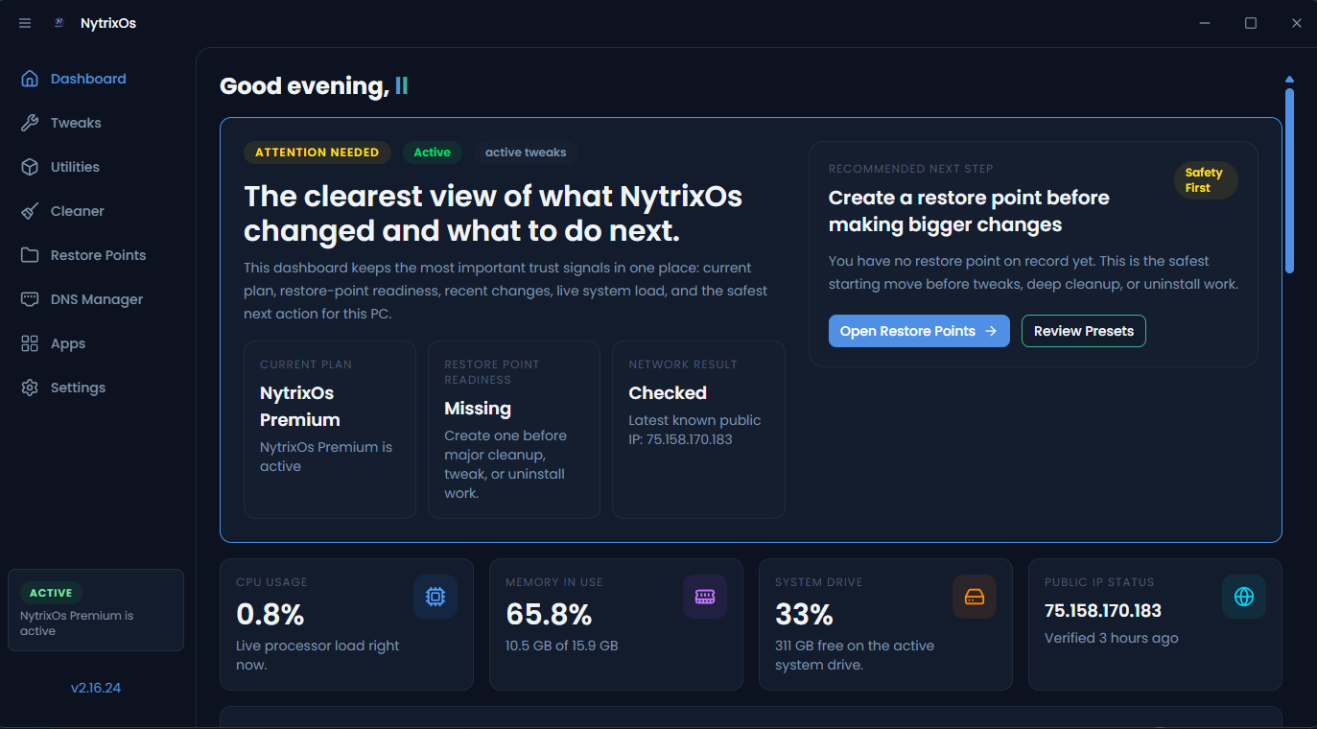1317x729 pixels.
Task: Click the Review Presets button
Action: (x=1083, y=330)
